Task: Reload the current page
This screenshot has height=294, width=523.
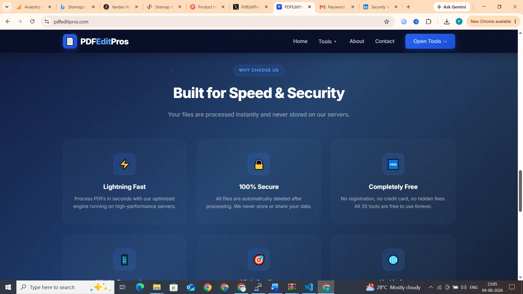Action: [32, 22]
